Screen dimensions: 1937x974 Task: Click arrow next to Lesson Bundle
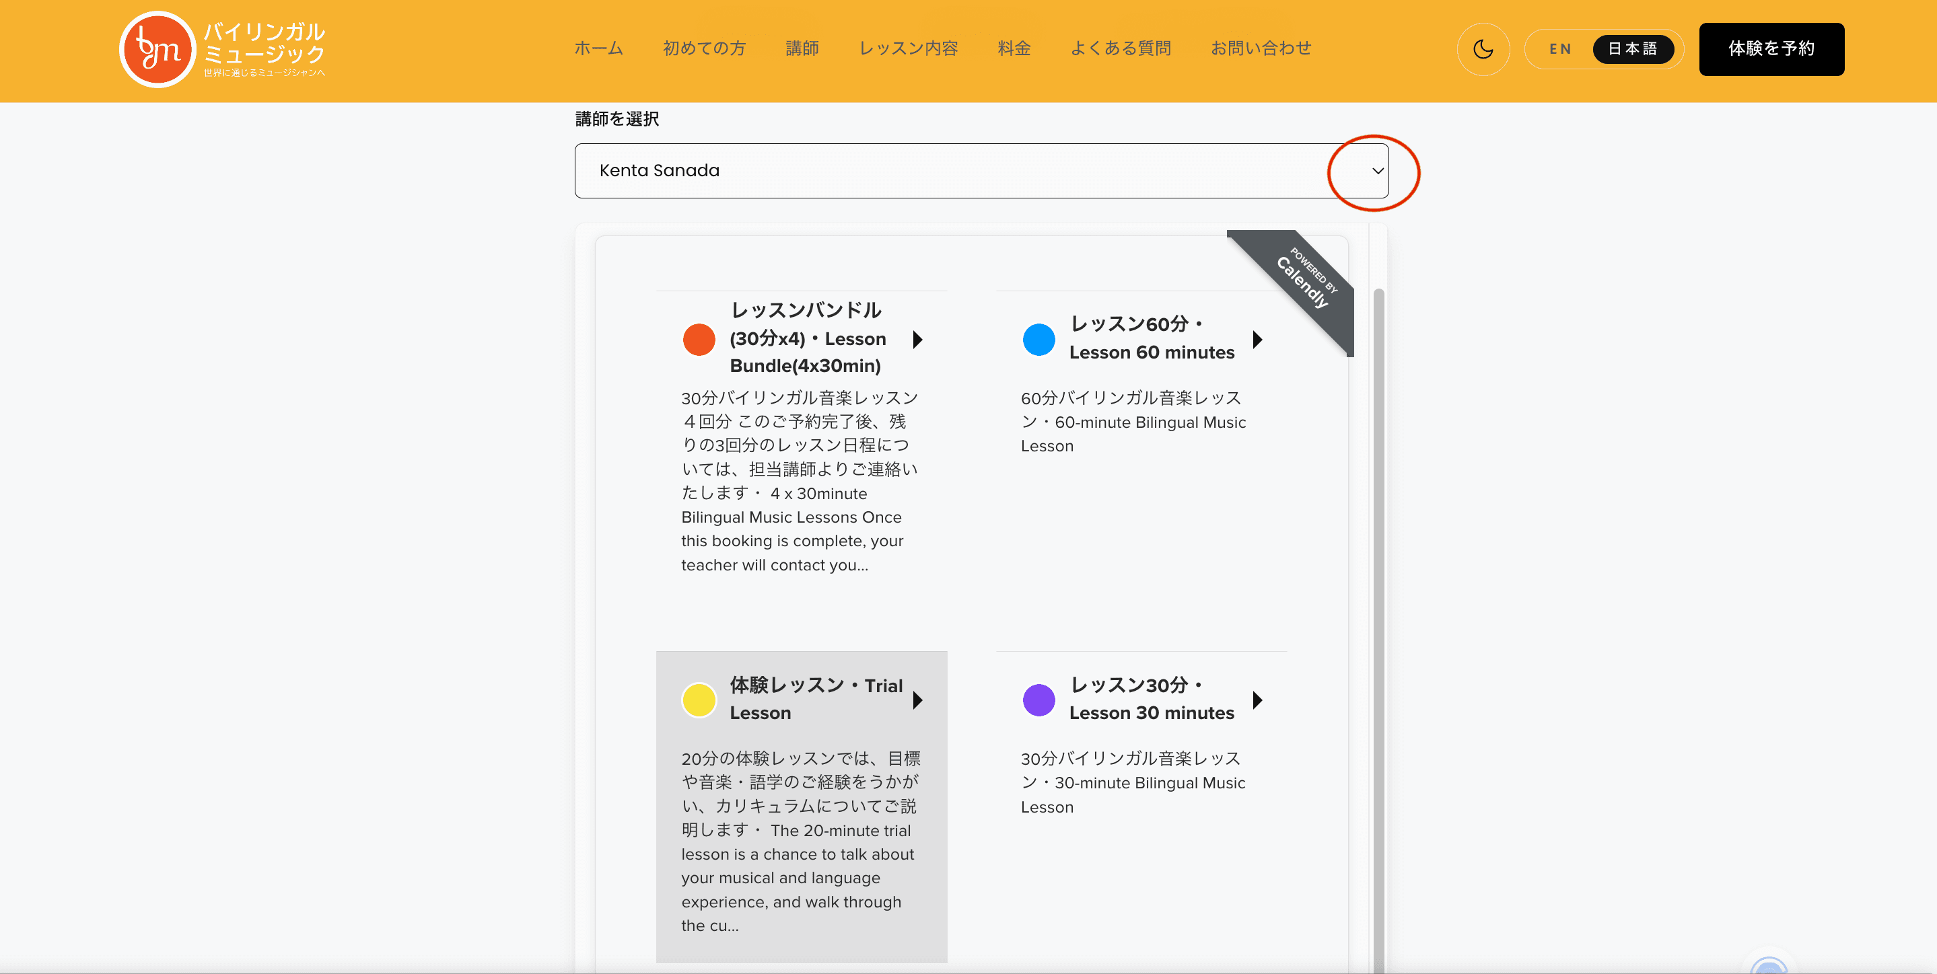click(917, 339)
